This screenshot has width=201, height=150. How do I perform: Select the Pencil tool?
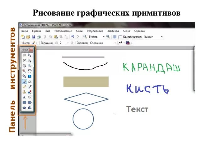[24, 87]
